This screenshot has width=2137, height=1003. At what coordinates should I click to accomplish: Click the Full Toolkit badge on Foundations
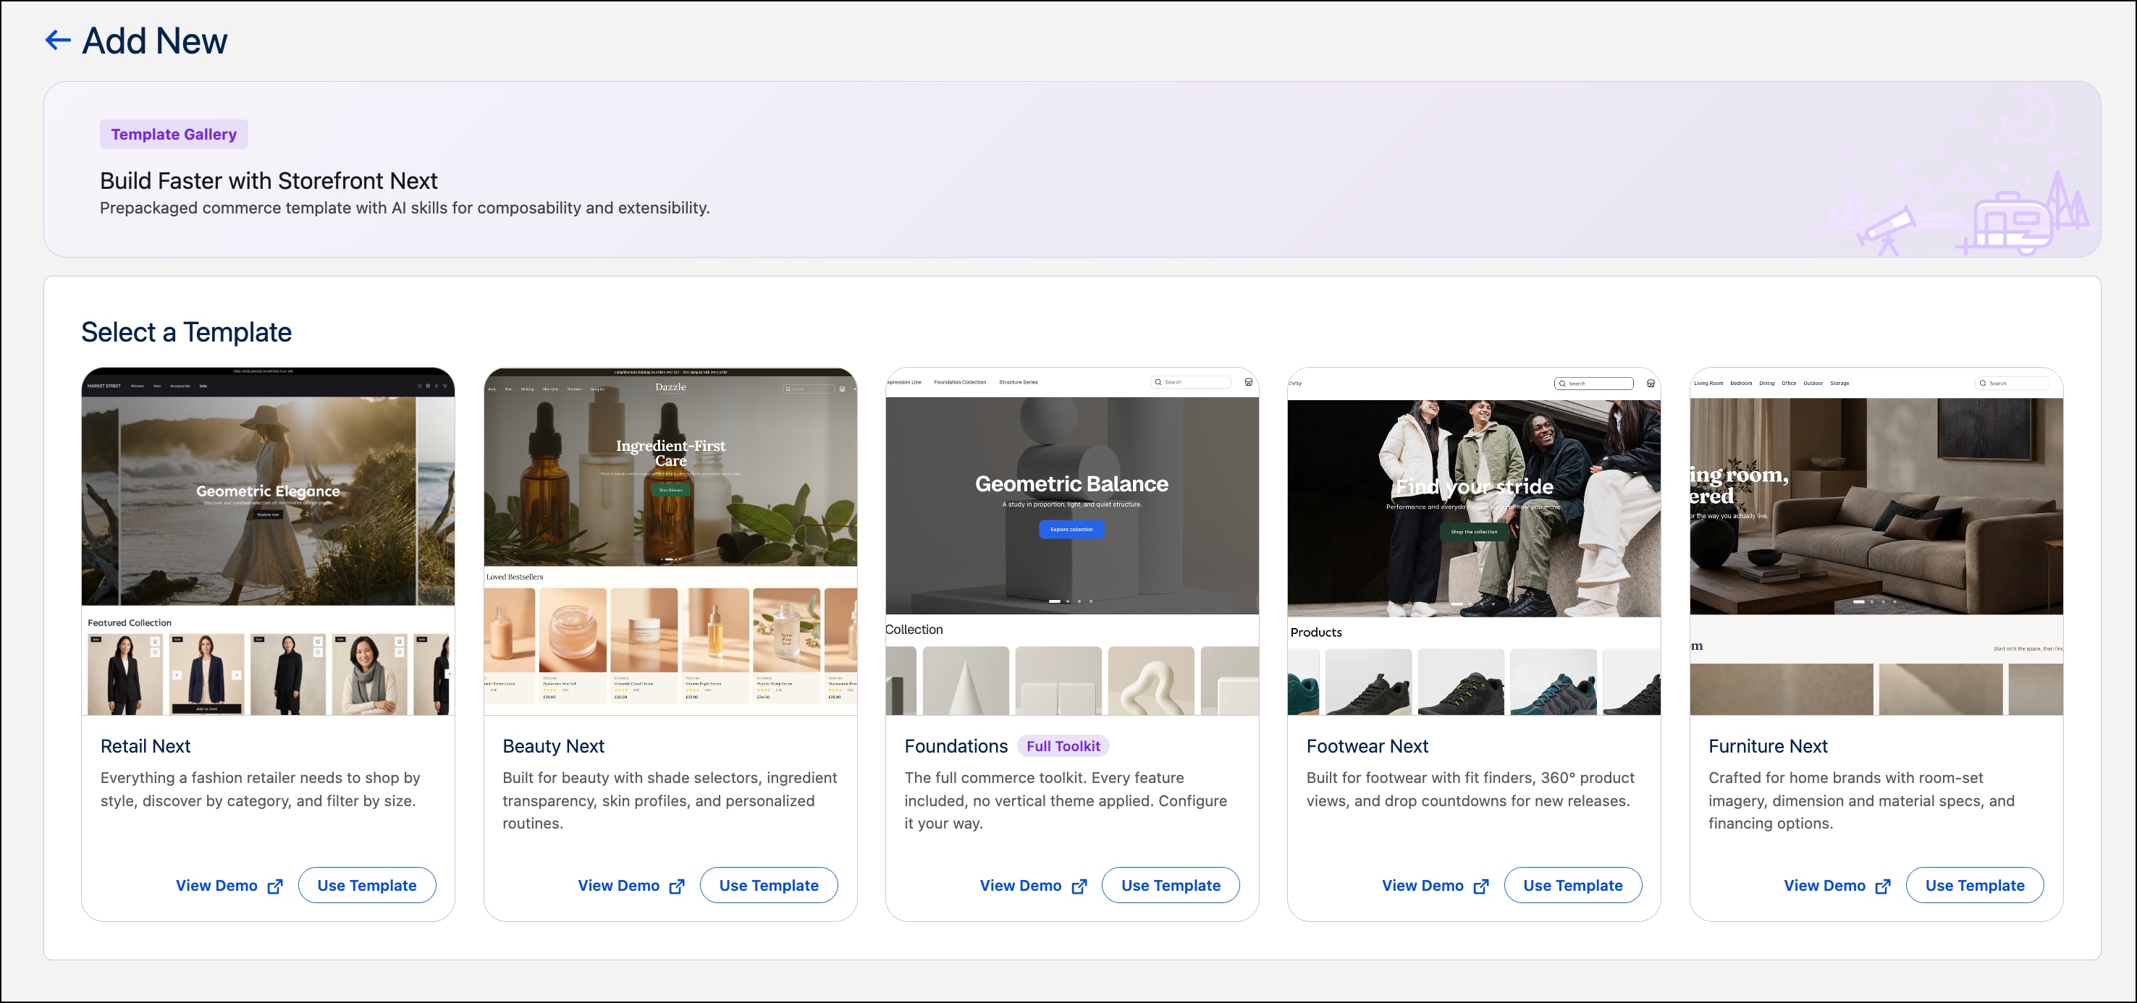click(x=1063, y=746)
